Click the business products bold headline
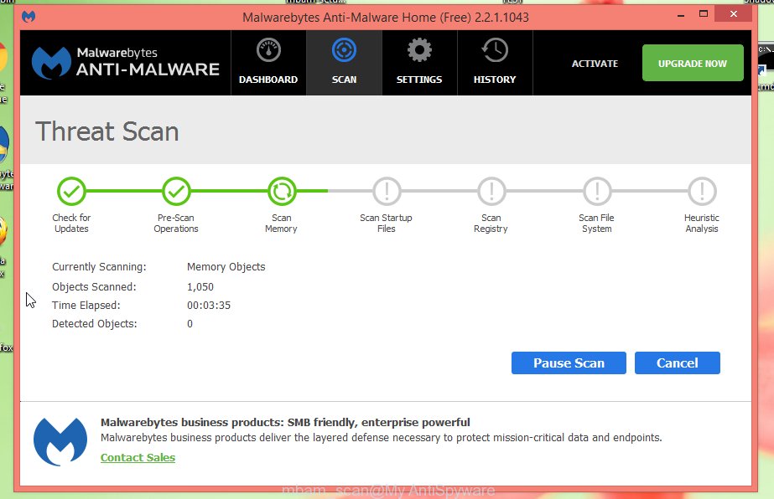774x499 pixels. 285,422
